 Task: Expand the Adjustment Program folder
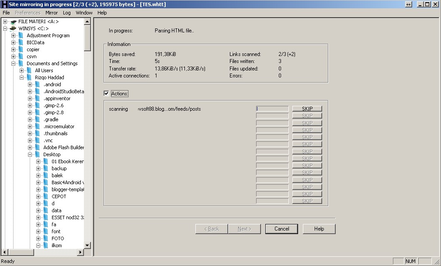[x=13, y=35]
